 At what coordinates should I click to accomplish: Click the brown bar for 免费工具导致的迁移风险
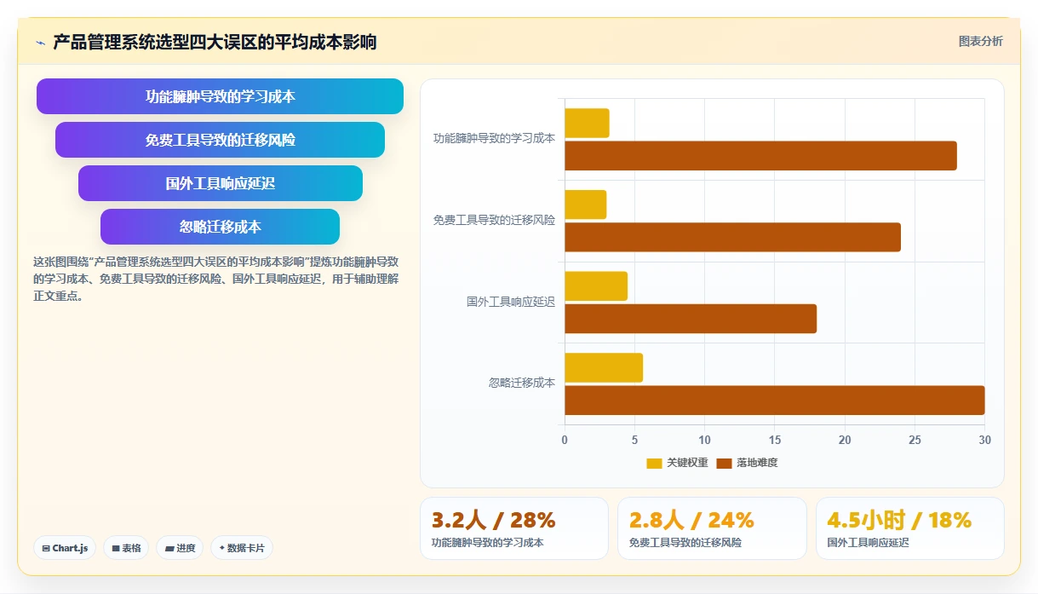pyautogui.click(x=732, y=237)
